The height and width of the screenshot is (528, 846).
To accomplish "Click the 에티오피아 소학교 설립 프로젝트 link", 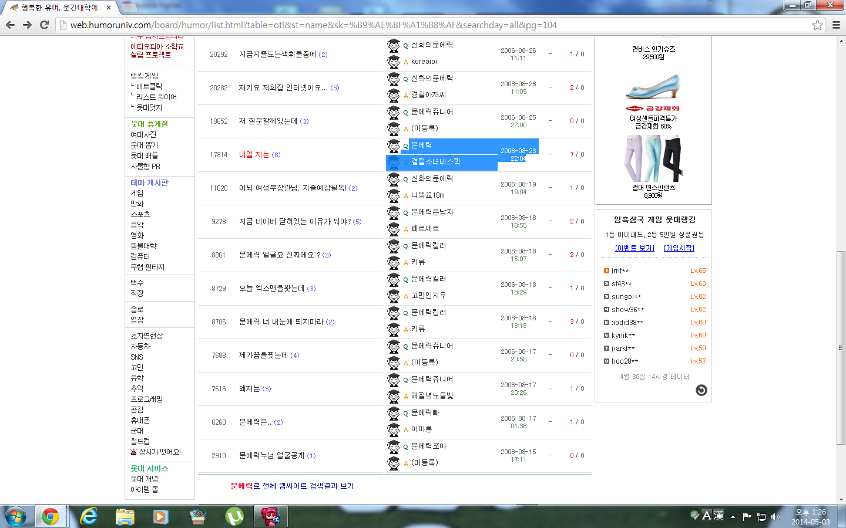I will point(157,50).
